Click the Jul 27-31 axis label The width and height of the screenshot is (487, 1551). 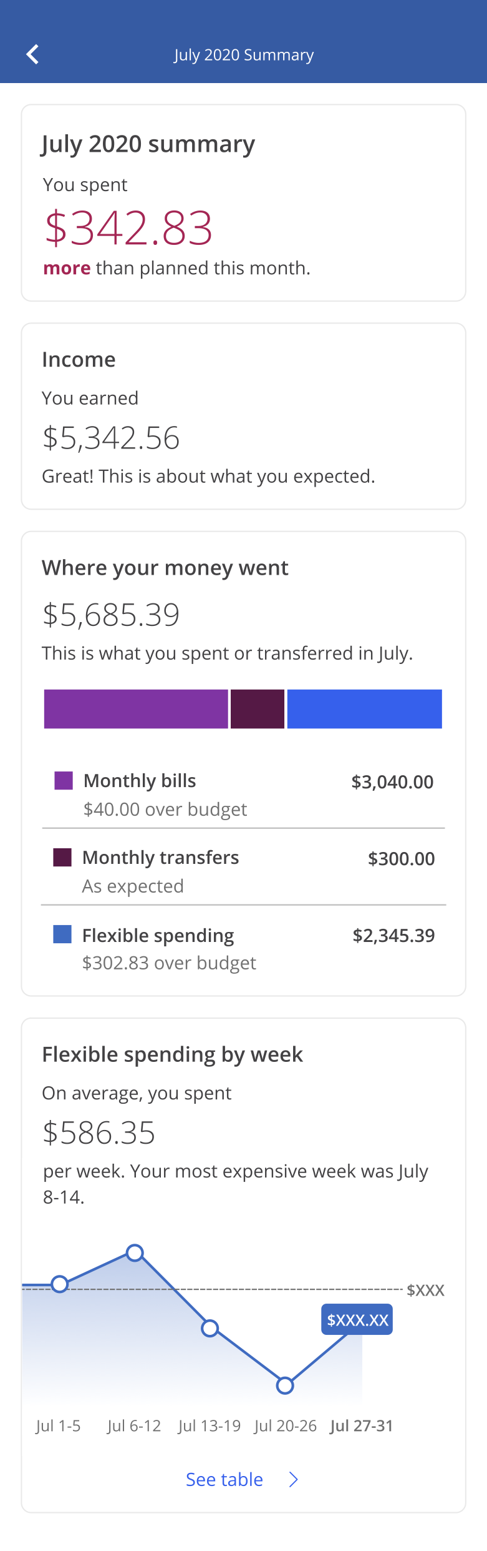[x=362, y=1425]
